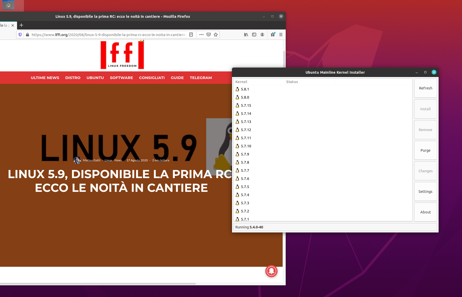This screenshot has height=297, width=462.
Task: Select kernel 5.7.11 in the list
Action: point(323,138)
